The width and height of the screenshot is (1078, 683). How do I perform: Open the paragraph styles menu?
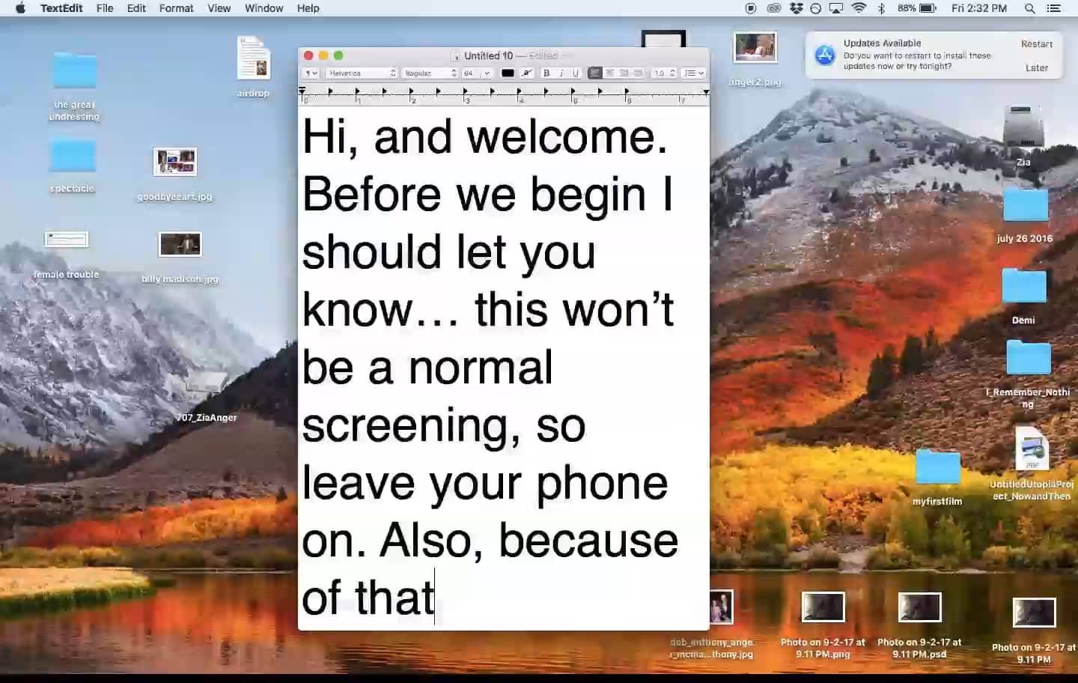[311, 73]
